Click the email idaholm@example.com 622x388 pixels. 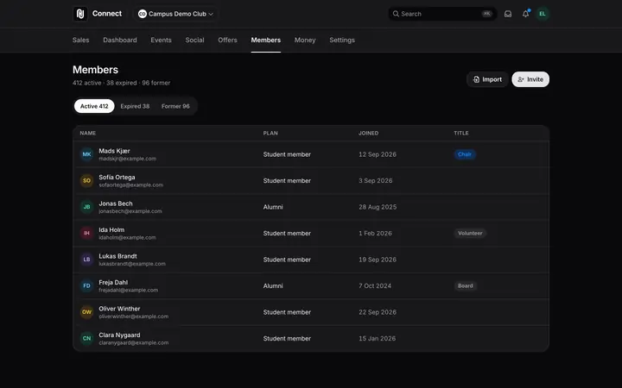[127, 238]
